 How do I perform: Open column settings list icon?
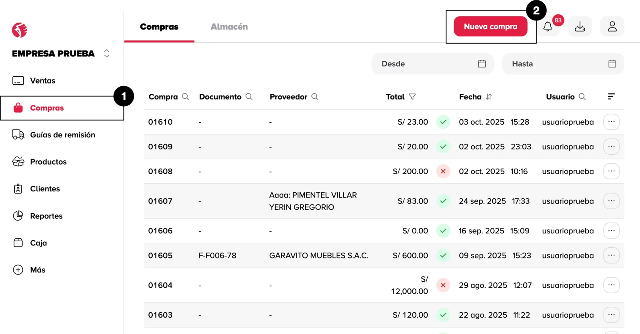tap(611, 96)
